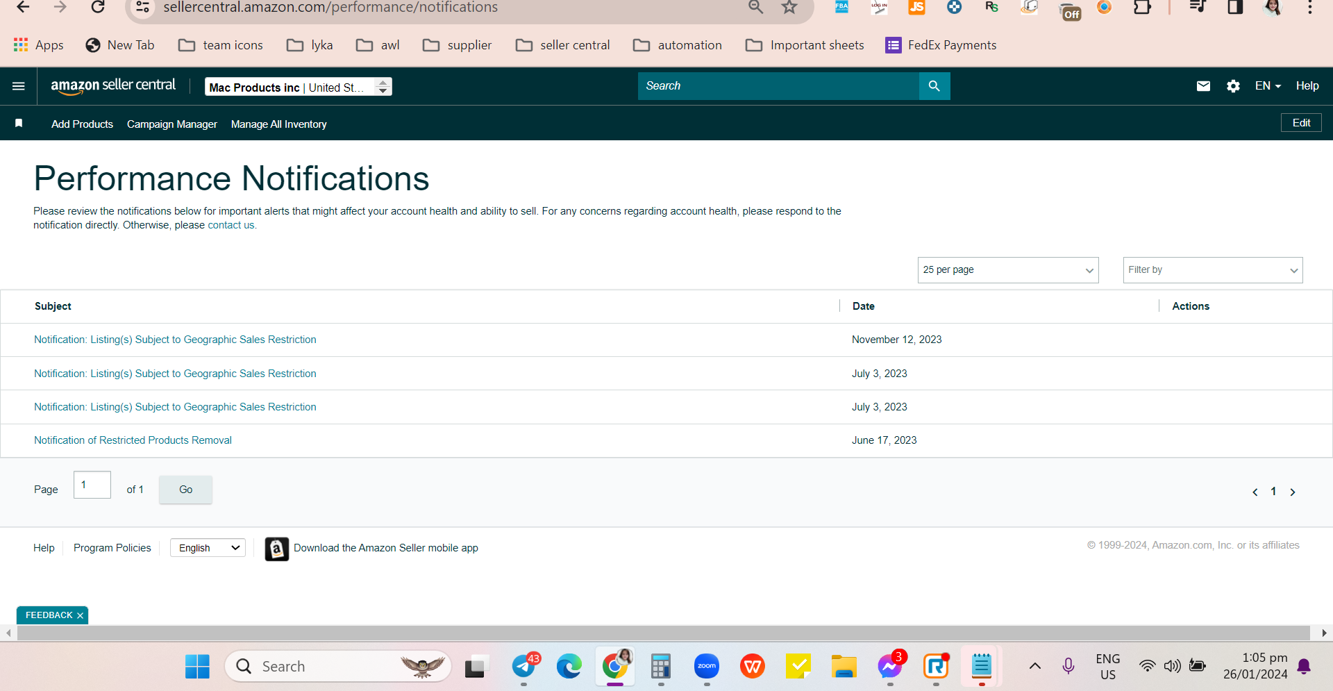The height and width of the screenshot is (691, 1333).
Task: Click the Subject column header
Action: (53, 306)
